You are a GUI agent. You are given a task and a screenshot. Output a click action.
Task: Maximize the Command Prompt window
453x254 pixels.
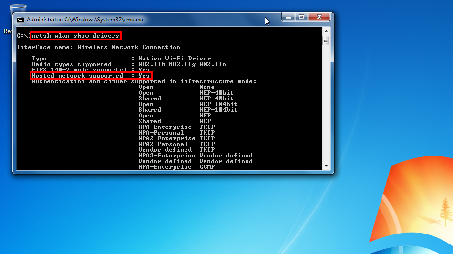[301, 17]
